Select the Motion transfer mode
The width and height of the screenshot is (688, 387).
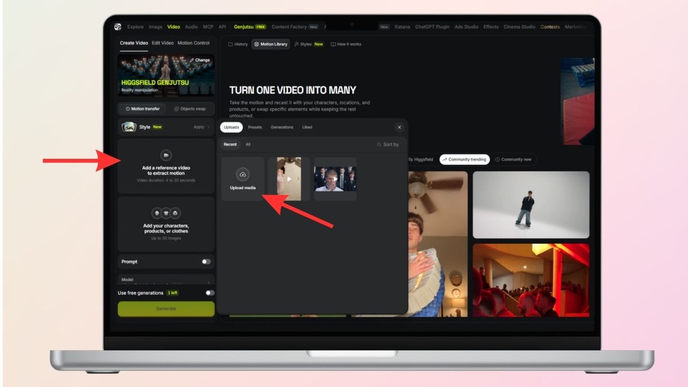(142, 109)
